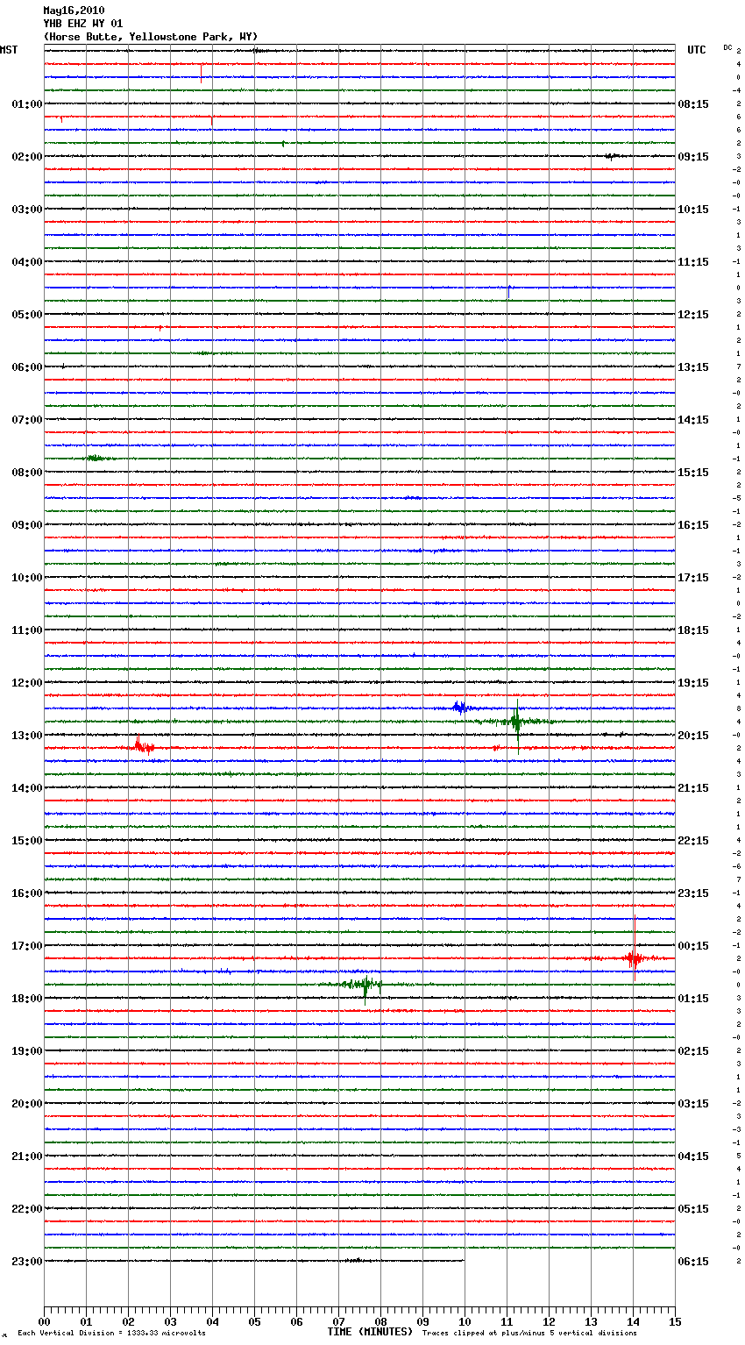Click the DC offset column header
This screenshot has width=745, height=1345.
pos(727,47)
